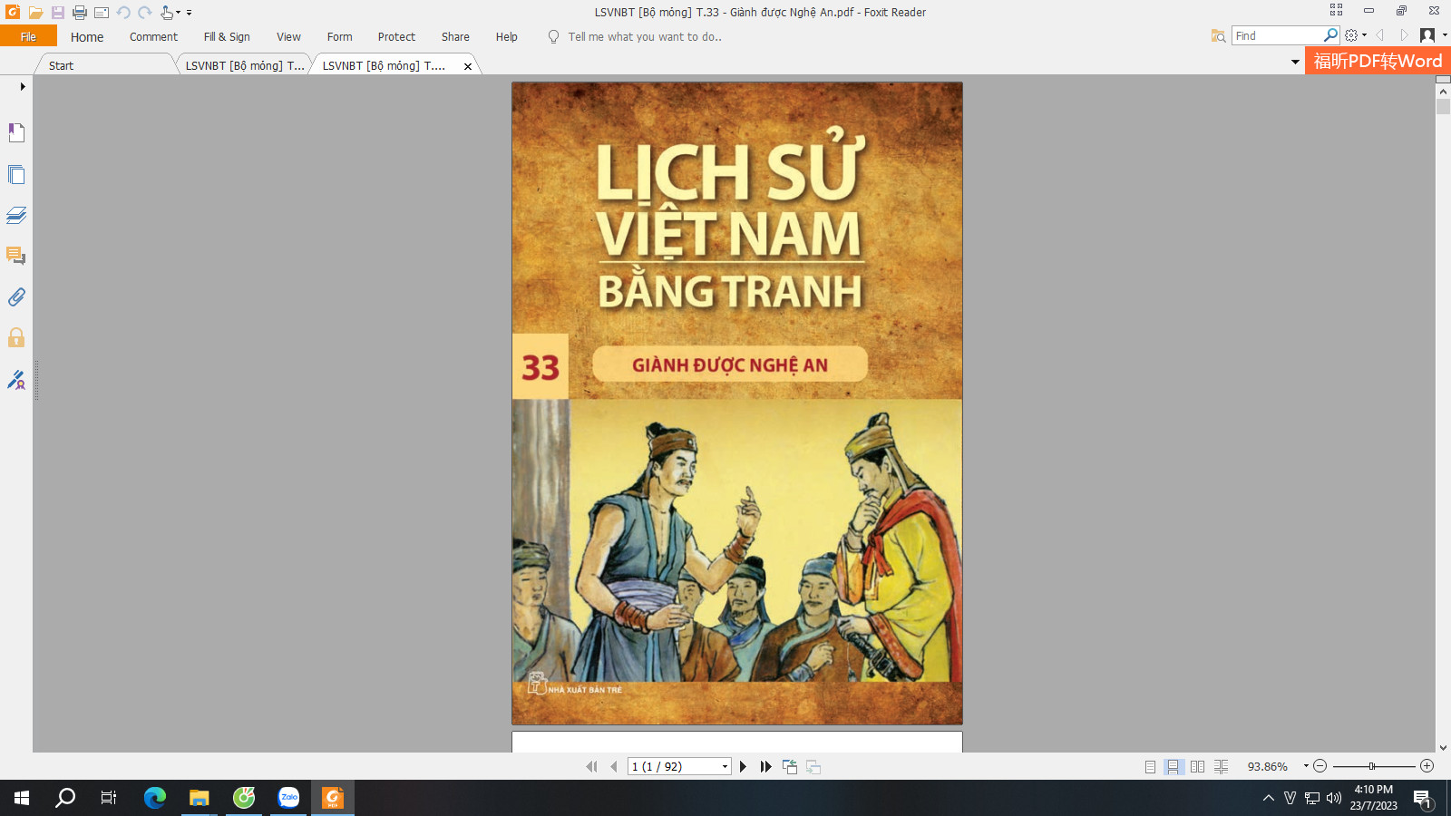Go to the next page
The image size is (1451, 816).
(x=743, y=767)
